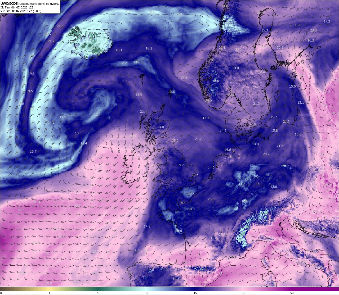
Task: Click the map value '14.7' over England
Action: (x=180, y=165)
